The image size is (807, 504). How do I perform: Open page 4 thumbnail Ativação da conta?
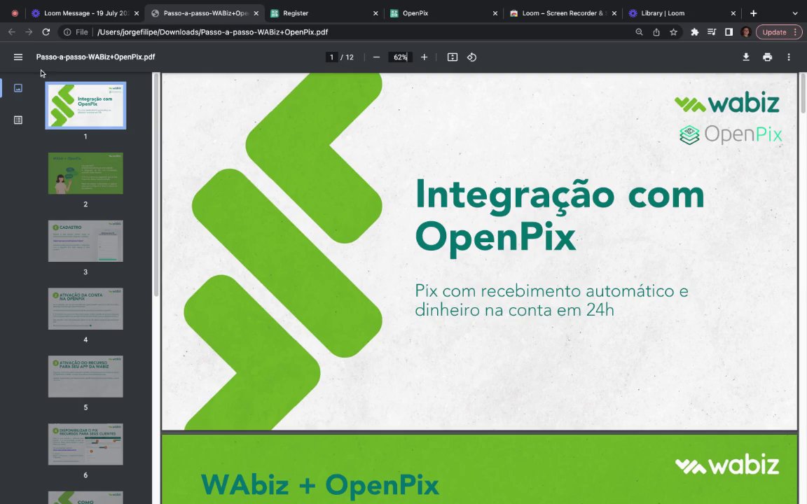pyautogui.click(x=85, y=309)
